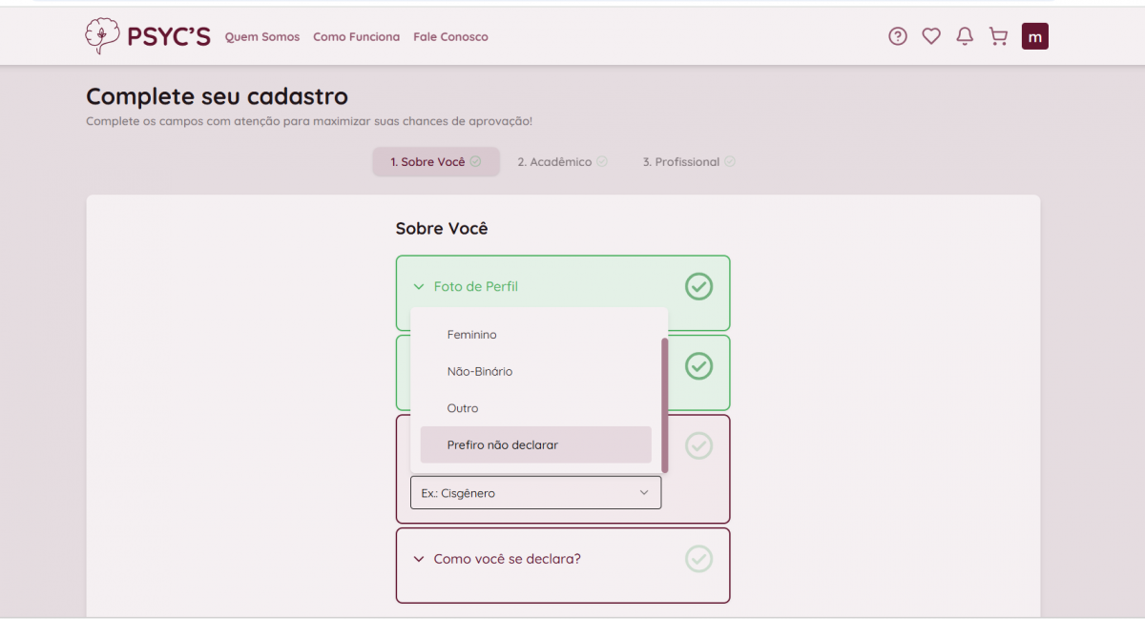
Task: Open user profile avatar 'm'
Action: (1034, 37)
